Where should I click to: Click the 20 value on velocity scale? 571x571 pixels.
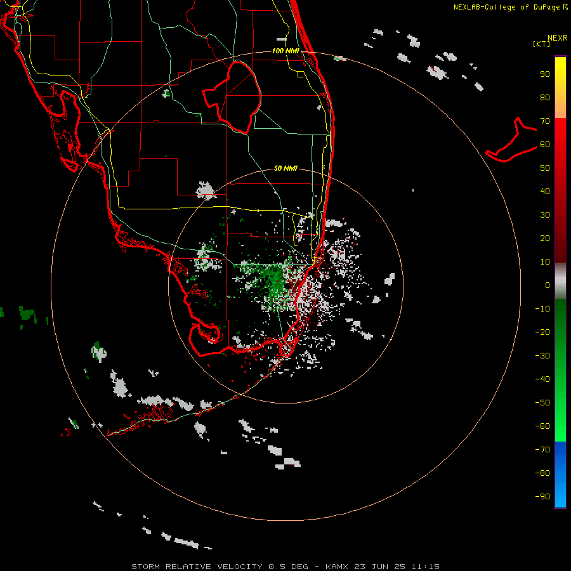(545, 238)
